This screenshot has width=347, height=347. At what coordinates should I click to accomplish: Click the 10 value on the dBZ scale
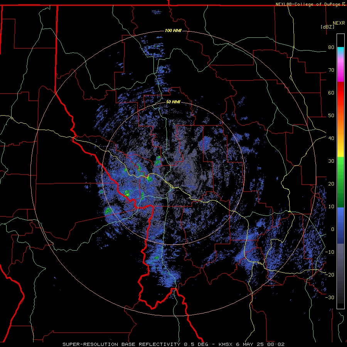pyautogui.click(x=331, y=207)
